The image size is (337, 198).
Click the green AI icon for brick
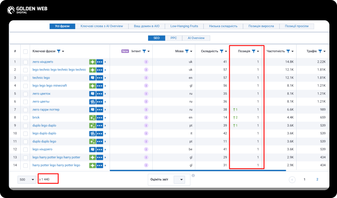(x=92, y=117)
